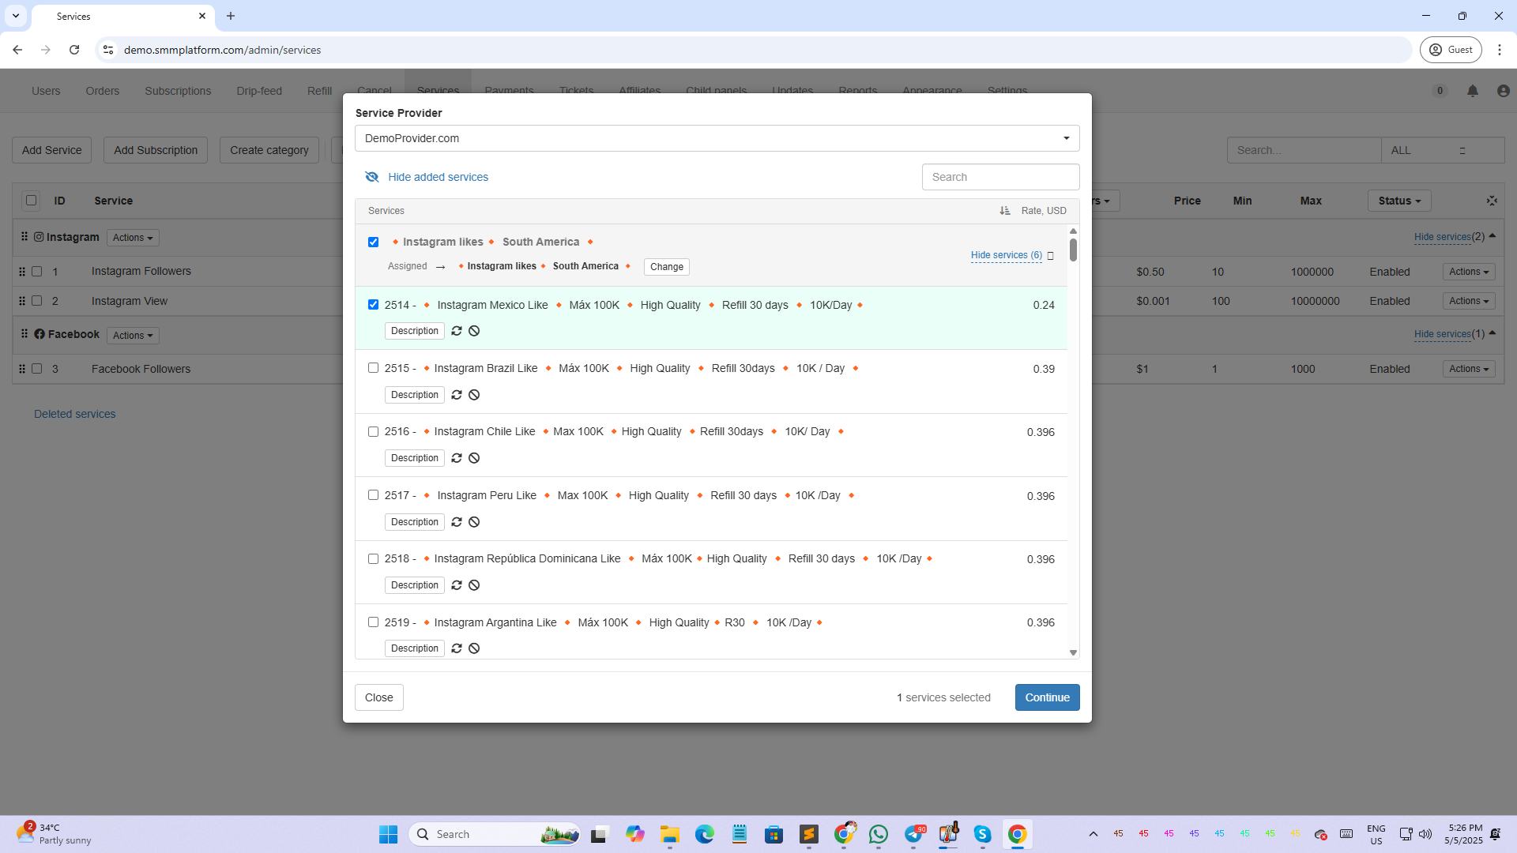
Task: Focus the Search field in modal
Action: point(1000,177)
